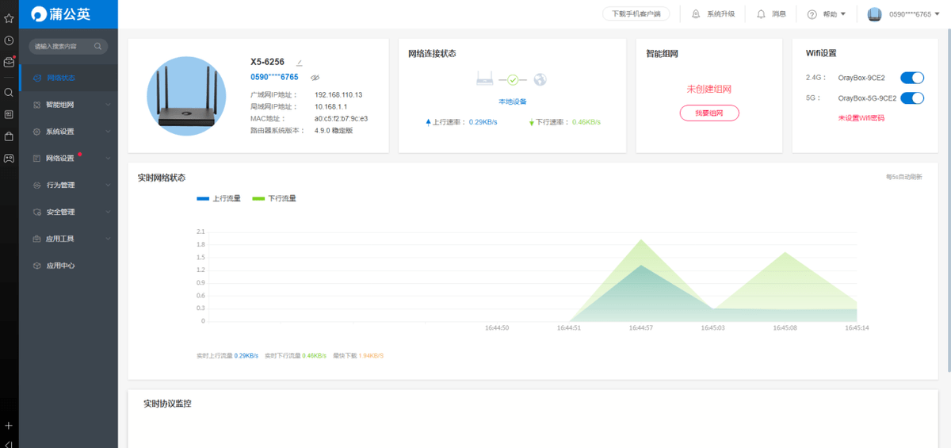Viewport: 951px width, 448px height.
Task: Open the mail icon with red badge
Action: [9, 62]
